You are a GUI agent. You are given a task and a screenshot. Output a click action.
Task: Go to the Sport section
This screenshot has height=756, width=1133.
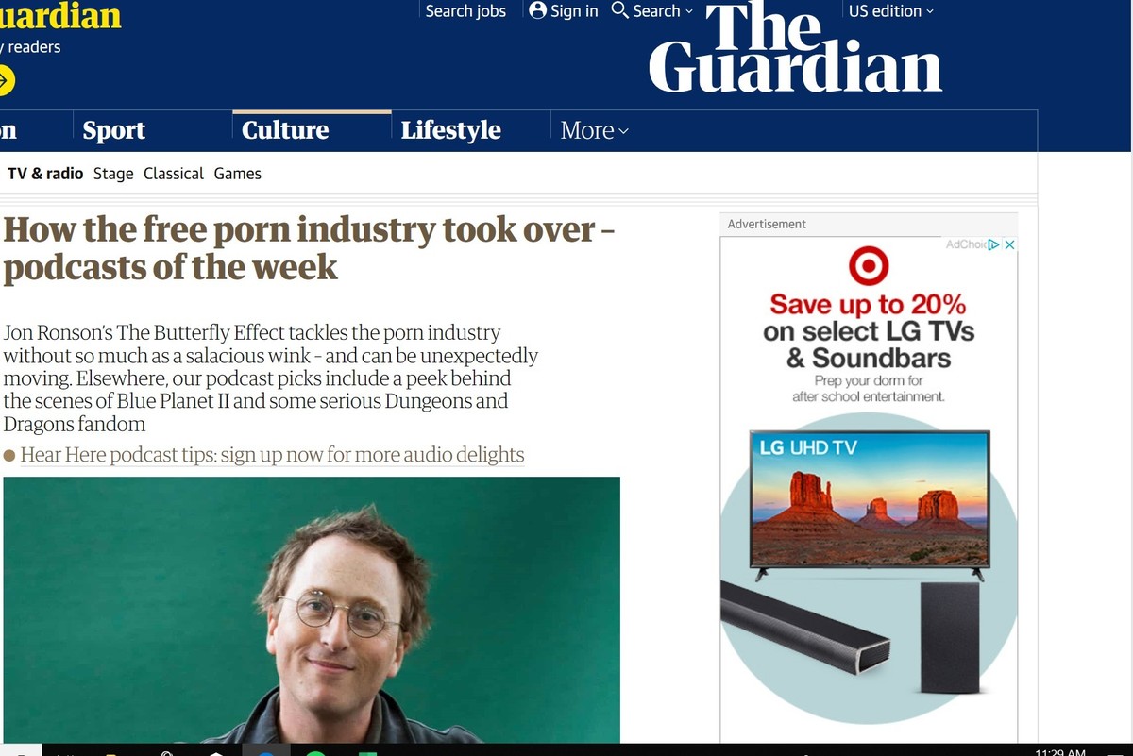coord(114,130)
